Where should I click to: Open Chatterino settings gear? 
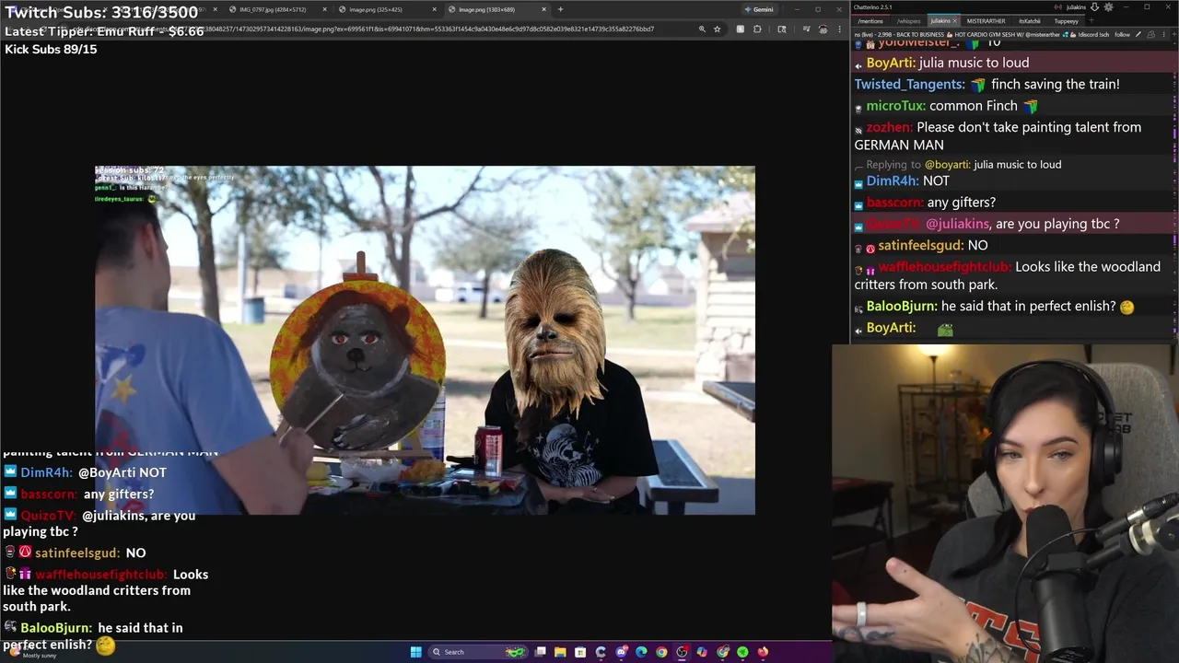click(x=1108, y=6)
